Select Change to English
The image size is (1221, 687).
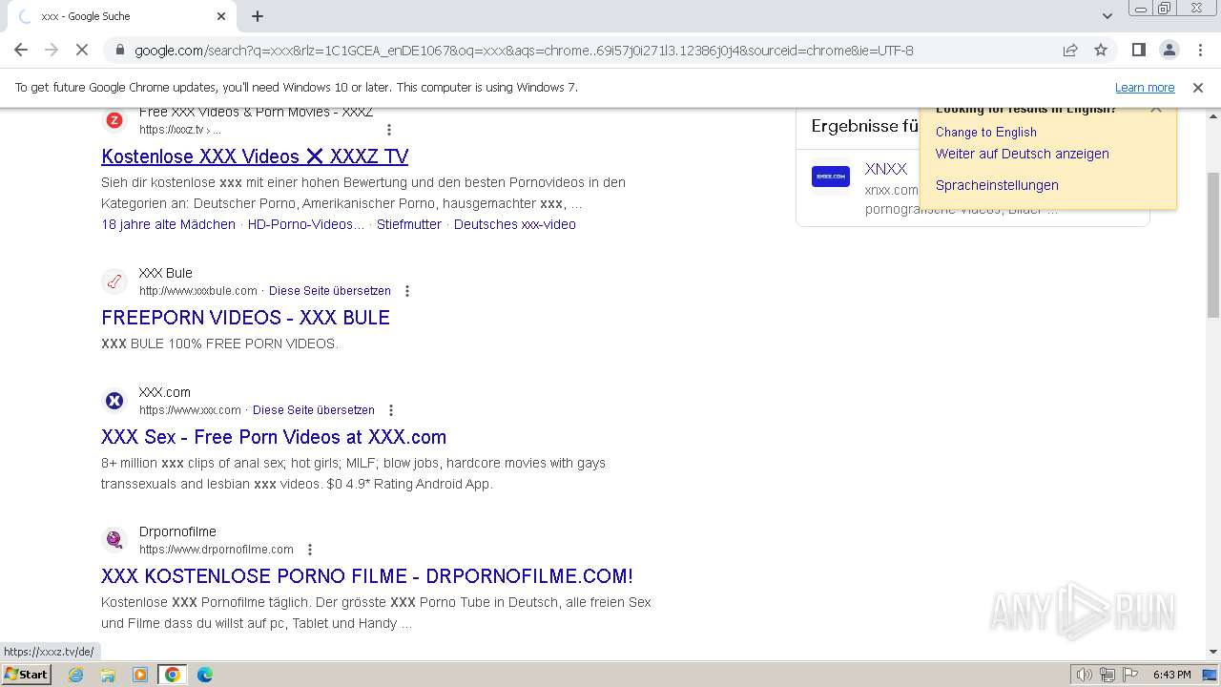(x=986, y=132)
